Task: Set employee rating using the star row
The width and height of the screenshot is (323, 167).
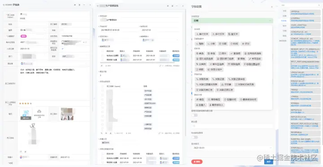Action: pos(26,103)
